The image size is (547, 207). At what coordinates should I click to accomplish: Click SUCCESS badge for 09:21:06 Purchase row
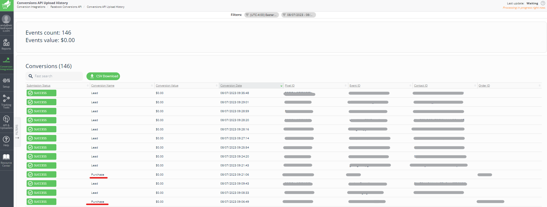41,174
